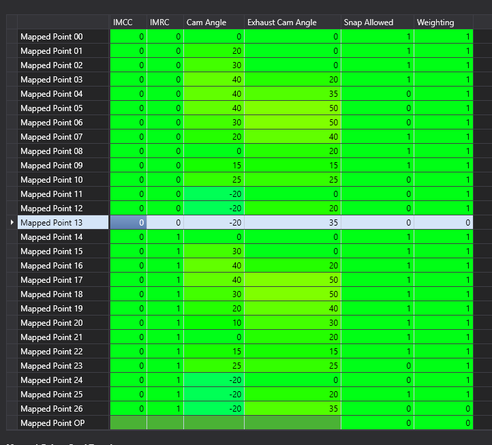Select the Mapped Point 05 row label
The height and width of the screenshot is (445, 492).
pos(63,108)
